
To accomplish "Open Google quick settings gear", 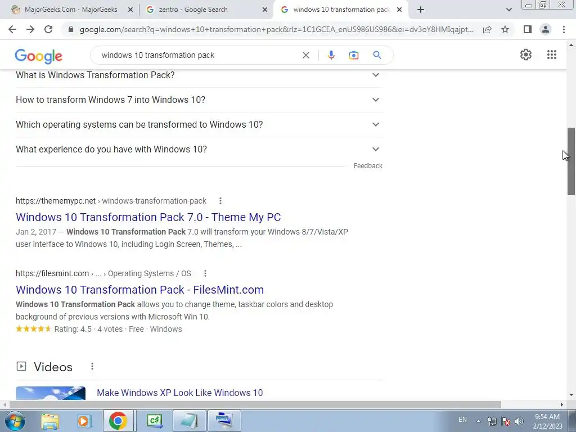I will click(526, 55).
